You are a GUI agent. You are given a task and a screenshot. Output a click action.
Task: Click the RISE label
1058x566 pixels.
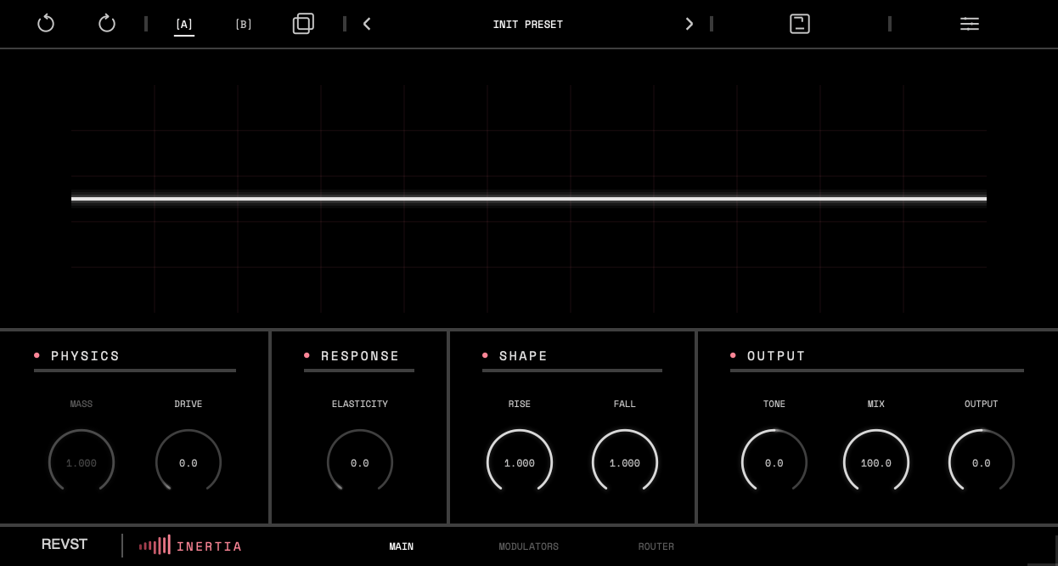pyautogui.click(x=520, y=405)
